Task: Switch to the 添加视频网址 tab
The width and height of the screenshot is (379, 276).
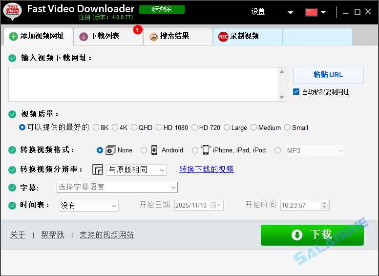Action: click(39, 37)
